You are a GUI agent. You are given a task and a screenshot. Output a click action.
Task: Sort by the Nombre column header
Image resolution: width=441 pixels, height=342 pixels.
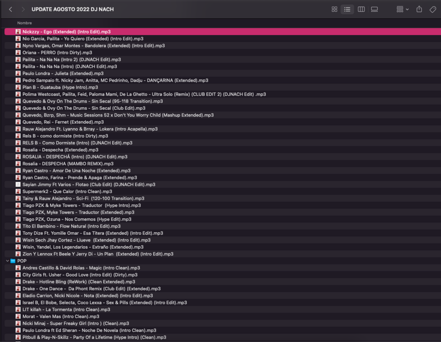pyautogui.click(x=25, y=23)
